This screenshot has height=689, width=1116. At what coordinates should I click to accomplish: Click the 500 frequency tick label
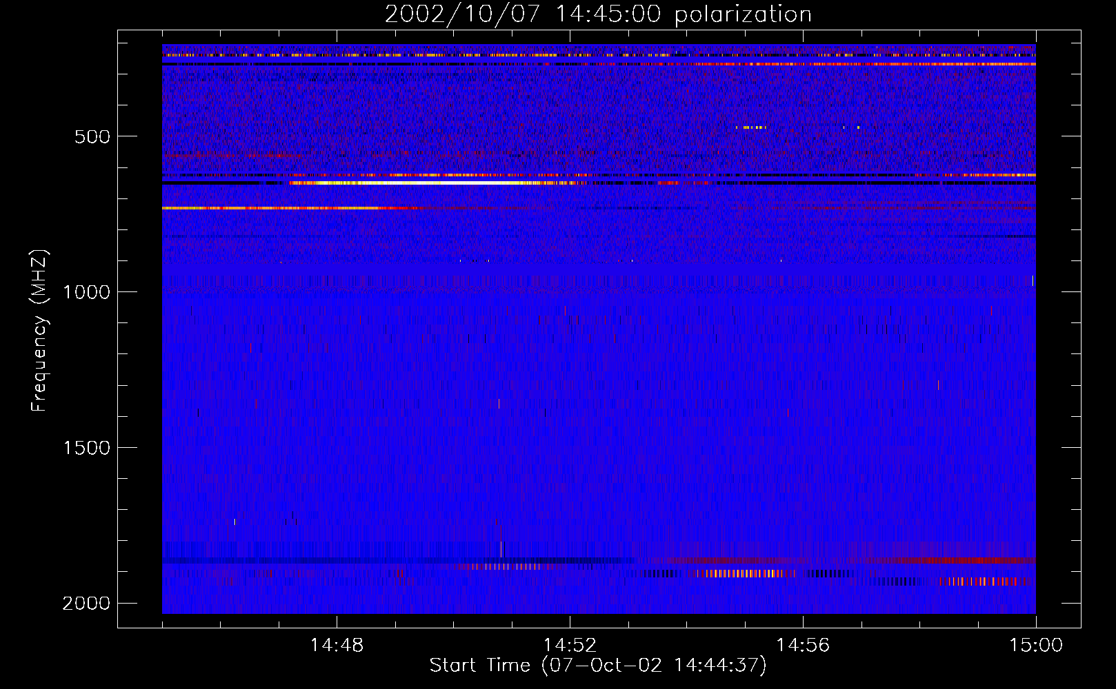coord(92,136)
